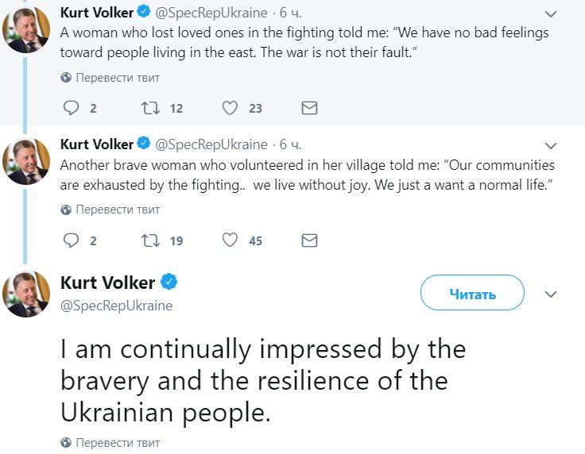Retweet the "brave woman" tweet
Image resolution: width=585 pixels, height=454 pixels.
pos(149,240)
